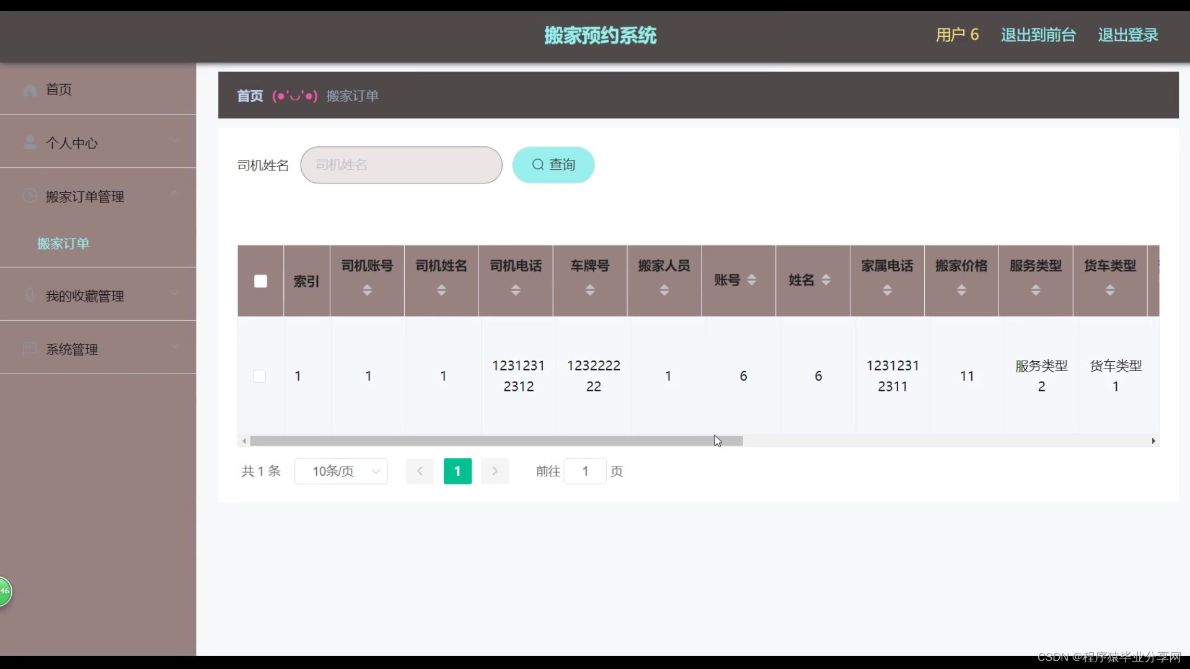Click the horizontal table scrollbar thumb
1190x669 pixels.
496,441
